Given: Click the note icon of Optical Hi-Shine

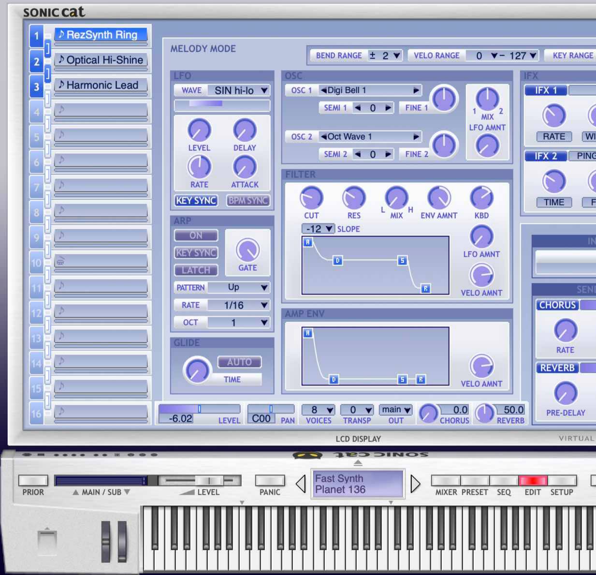Looking at the screenshot, I should pyautogui.click(x=61, y=59).
